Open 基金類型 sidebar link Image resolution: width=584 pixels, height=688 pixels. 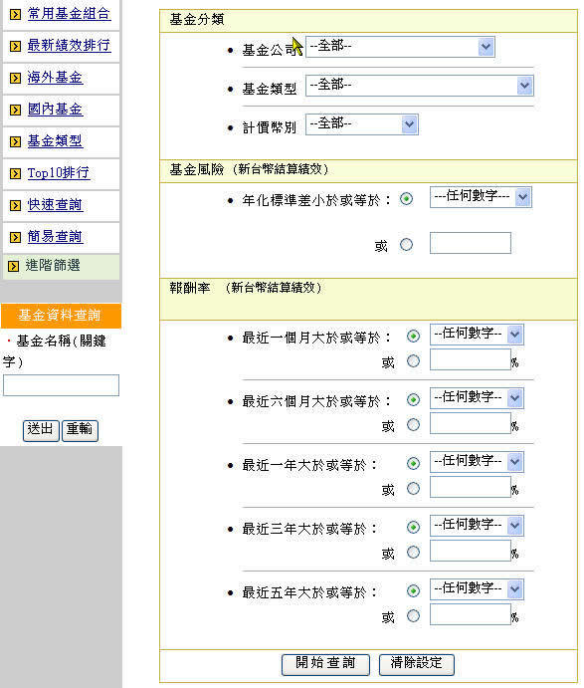coord(55,140)
